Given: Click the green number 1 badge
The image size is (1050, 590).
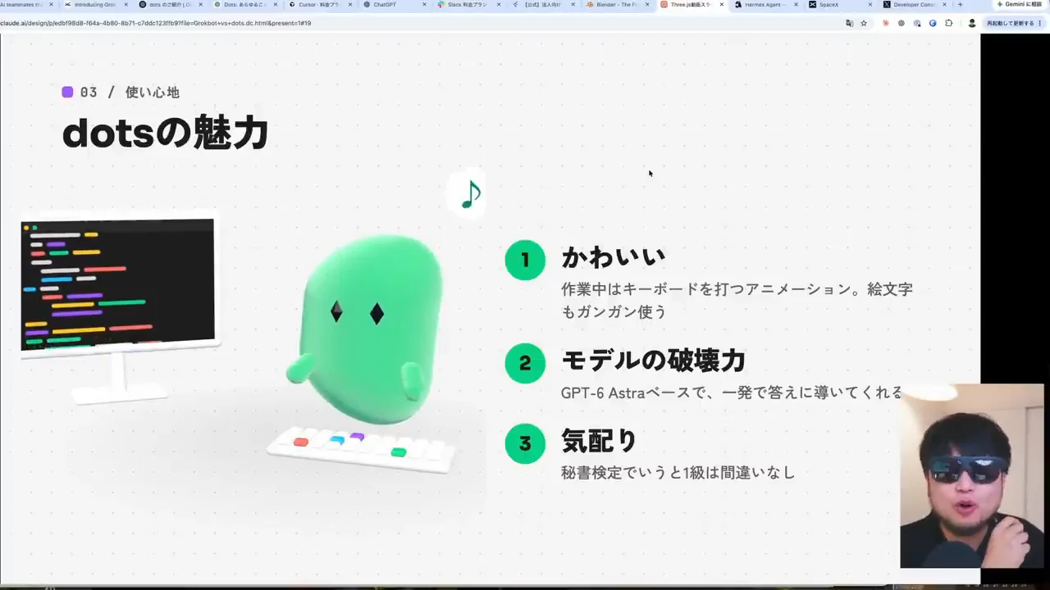Looking at the screenshot, I should [x=525, y=260].
